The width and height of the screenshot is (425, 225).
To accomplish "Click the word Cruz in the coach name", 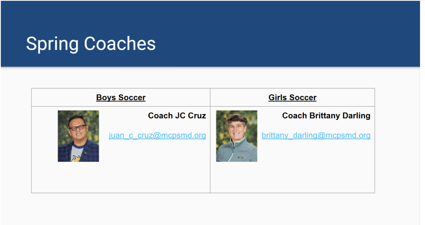I will (197, 116).
